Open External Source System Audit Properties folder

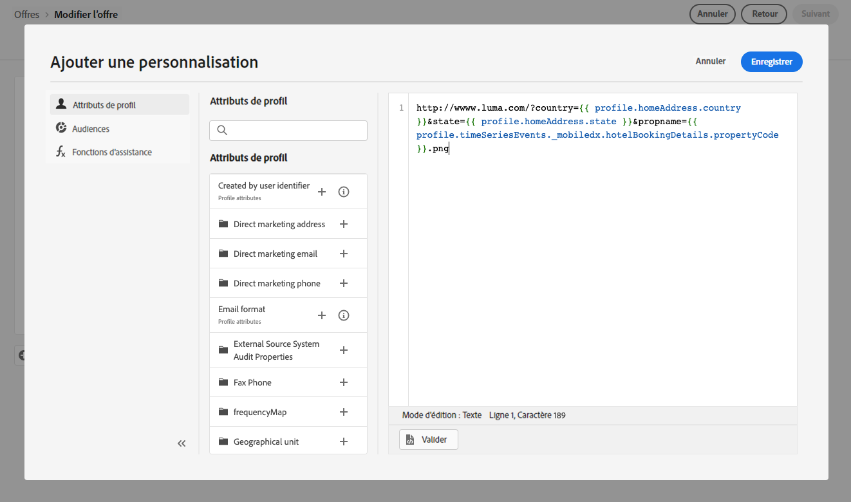coord(276,350)
